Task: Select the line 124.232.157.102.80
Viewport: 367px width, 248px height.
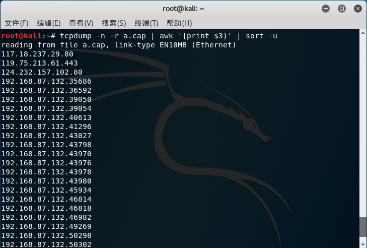Action: [42, 72]
